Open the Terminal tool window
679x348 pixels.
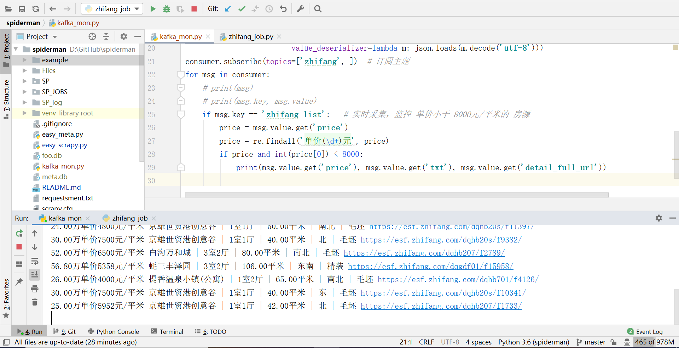pos(167,332)
